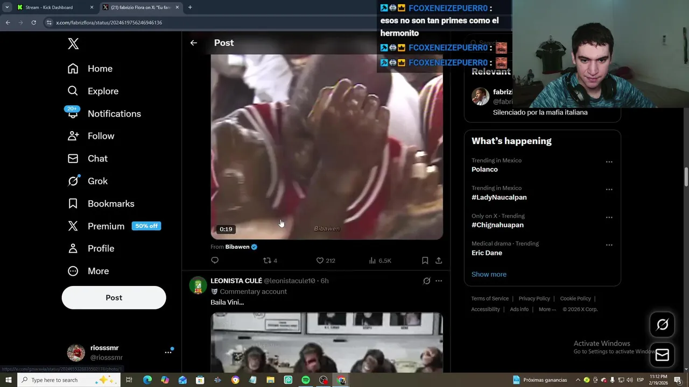Reply to the Bibawen video tweet
Viewport: 689px width, 387px height.
pos(215,261)
